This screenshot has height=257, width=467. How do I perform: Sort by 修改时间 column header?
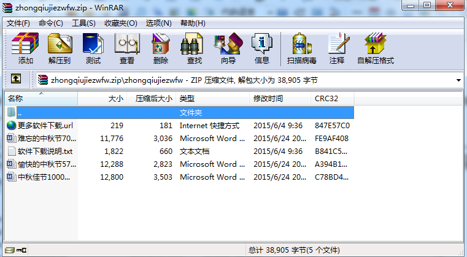tap(280, 98)
